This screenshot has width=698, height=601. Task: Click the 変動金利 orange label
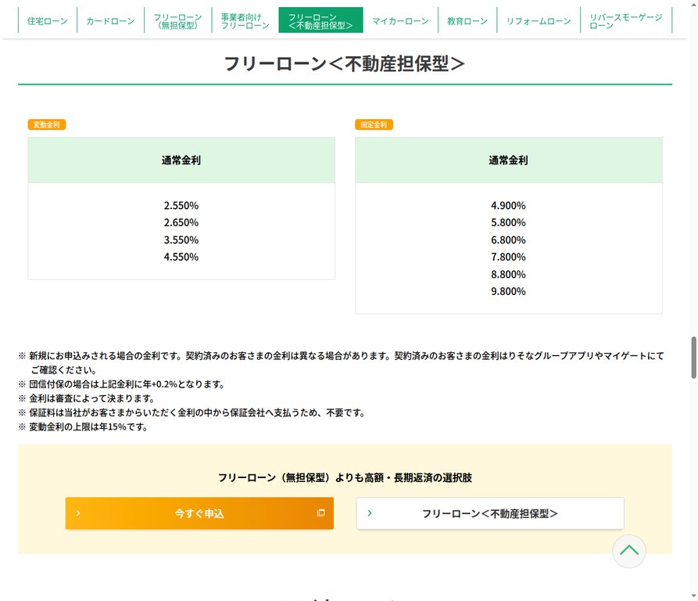(47, 124)
